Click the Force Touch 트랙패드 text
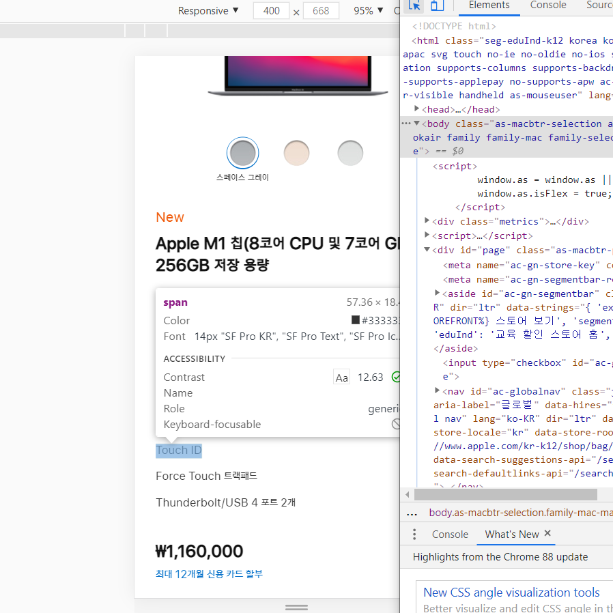This screenshot has height=613, width=613. point(206,476)
